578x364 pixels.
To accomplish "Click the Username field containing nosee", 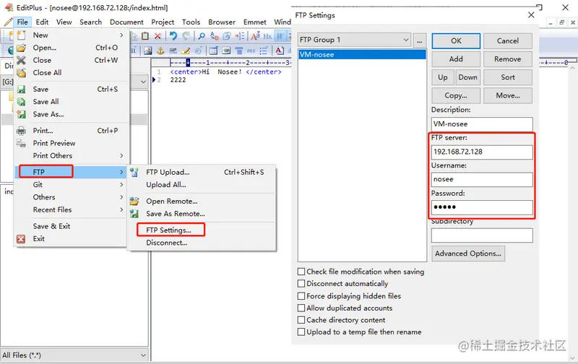I will pyautogui.click(x=482, y=179).
